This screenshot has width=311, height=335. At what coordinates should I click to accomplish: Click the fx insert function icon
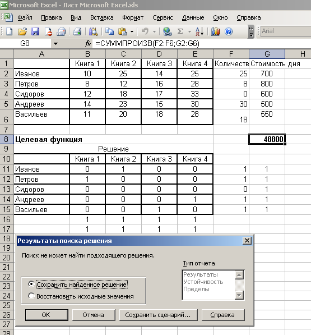pos(88,44)
